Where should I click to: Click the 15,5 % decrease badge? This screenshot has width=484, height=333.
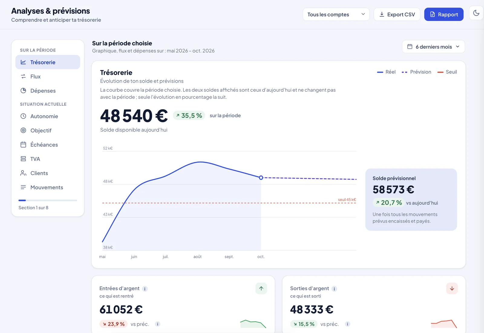coord(304,324)
